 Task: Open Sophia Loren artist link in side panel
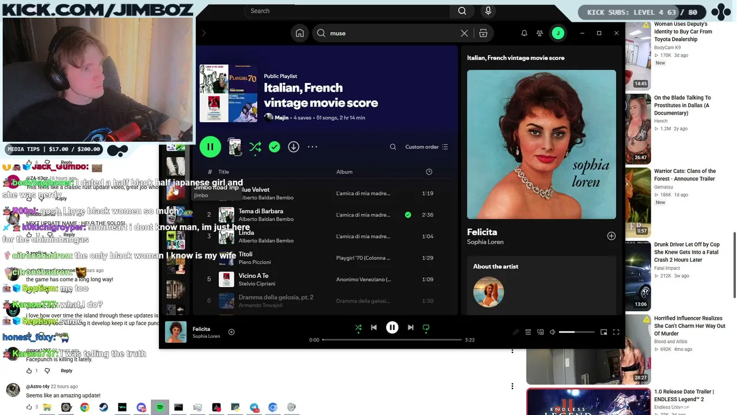point(485,242)
